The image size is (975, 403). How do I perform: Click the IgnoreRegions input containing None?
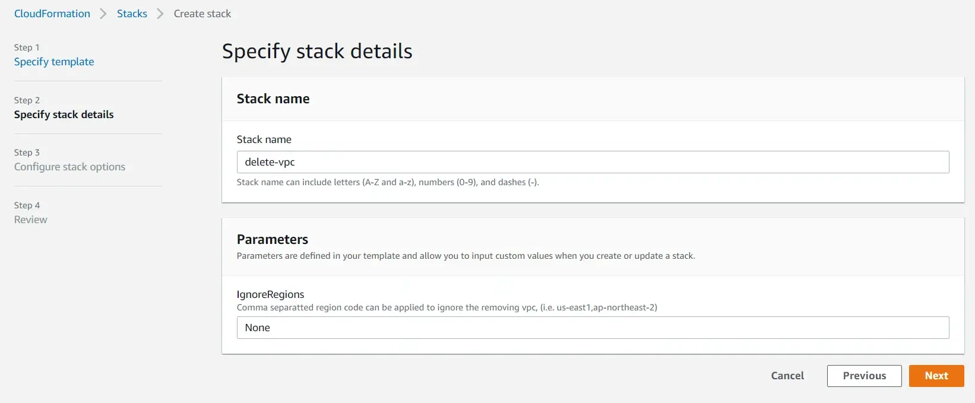click(592, 328)
